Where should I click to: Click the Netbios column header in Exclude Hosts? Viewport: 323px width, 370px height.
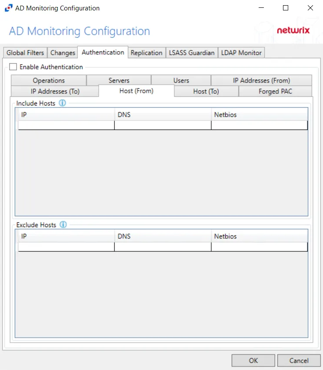click(260, 236)
